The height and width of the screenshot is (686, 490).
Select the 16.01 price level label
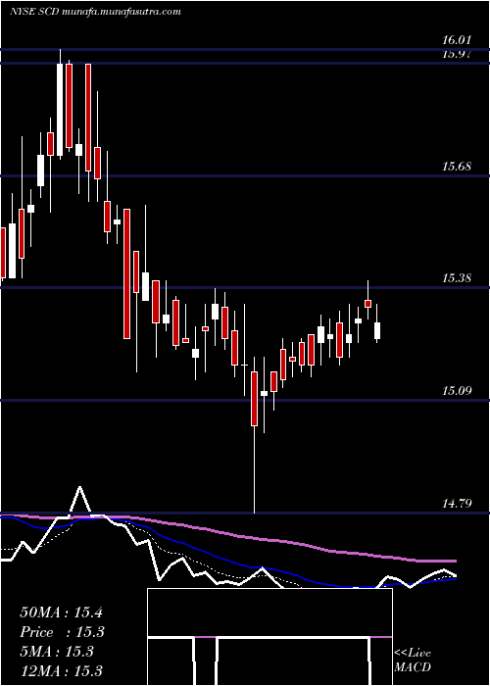457,40
